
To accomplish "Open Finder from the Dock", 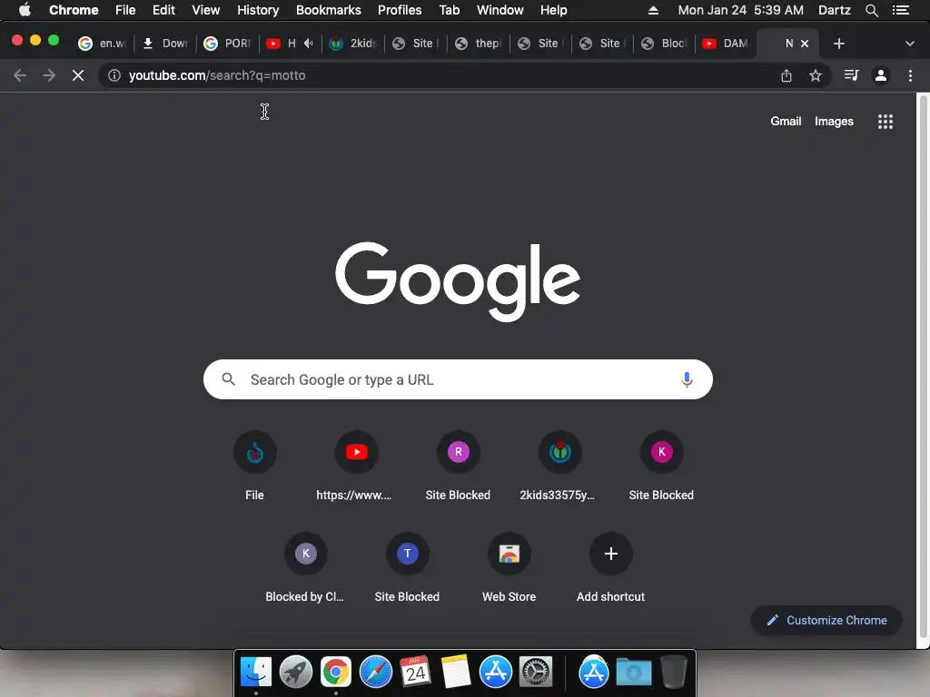I will pos(255,672).
